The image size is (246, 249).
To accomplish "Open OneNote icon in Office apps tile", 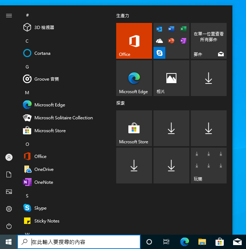I will (183, 41).
